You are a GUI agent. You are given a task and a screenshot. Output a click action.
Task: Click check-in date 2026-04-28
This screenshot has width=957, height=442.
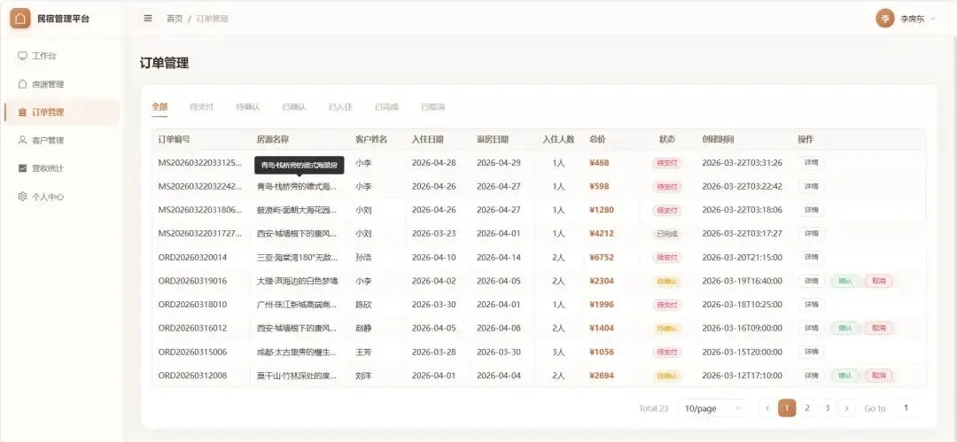pos(433,163)
